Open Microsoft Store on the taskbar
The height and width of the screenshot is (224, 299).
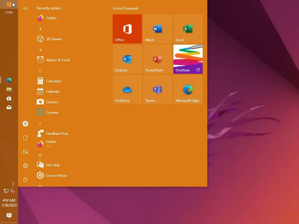pyautogui.click(x=9, y=98)
